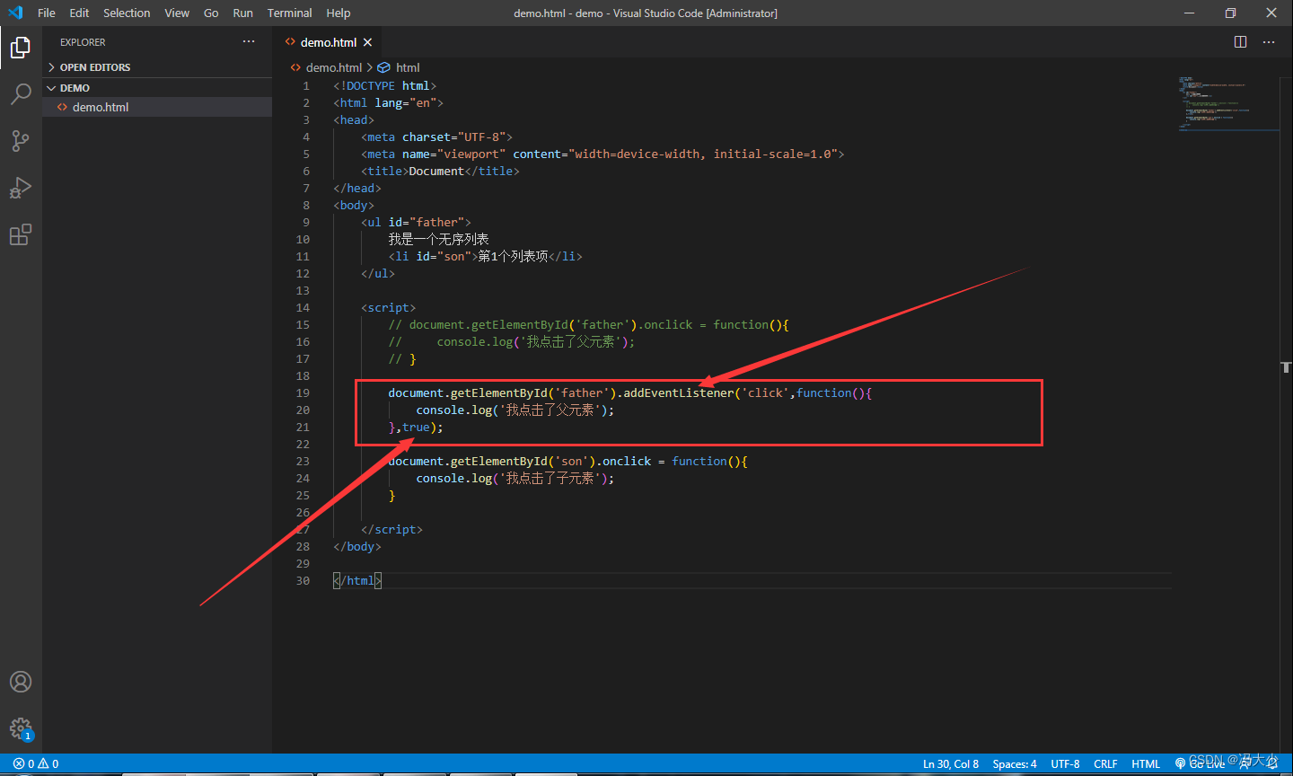
Task: Open the Explorer view in activity bar
Action: tap(21, 48)
